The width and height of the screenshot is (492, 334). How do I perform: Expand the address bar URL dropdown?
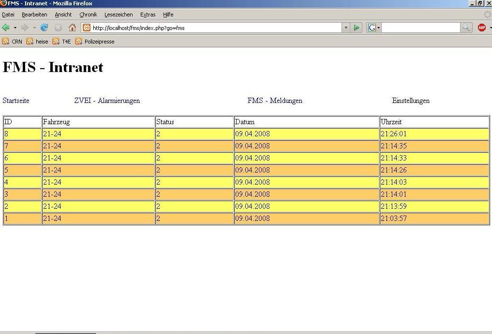point(346,28)
